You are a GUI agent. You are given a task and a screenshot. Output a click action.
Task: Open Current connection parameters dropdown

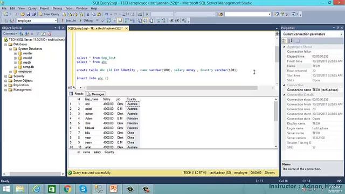coord(341,34)
